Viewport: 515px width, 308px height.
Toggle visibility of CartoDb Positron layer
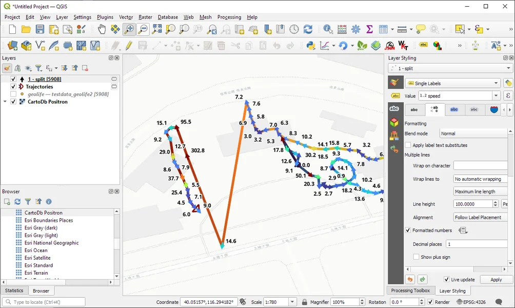[13, 102]
